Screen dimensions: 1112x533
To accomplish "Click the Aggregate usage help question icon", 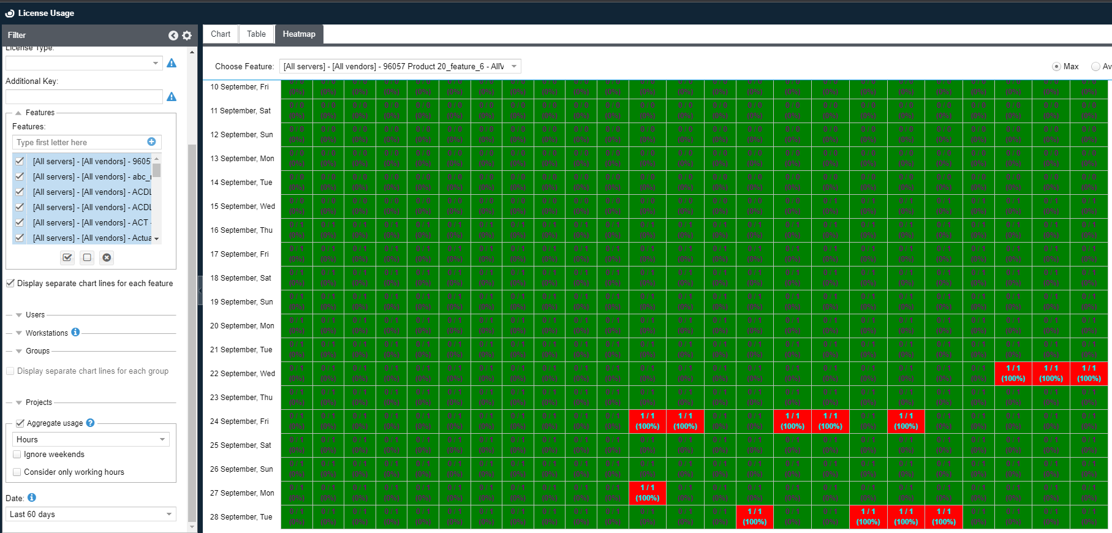I will point(90,423).
